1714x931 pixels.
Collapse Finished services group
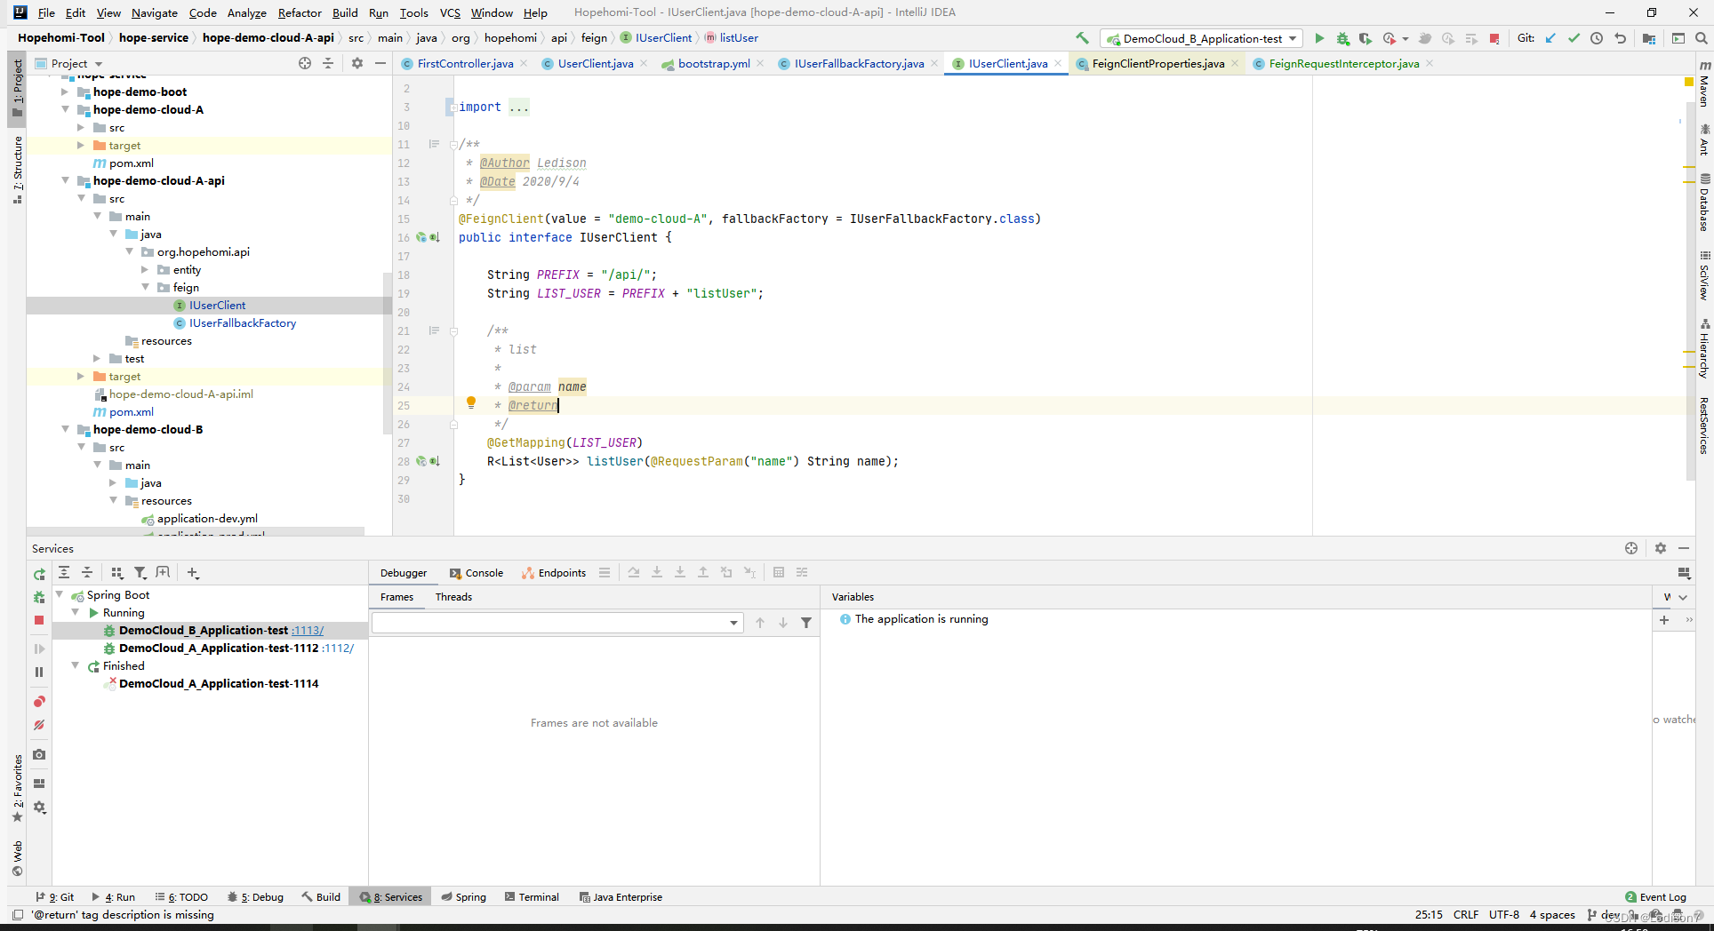[76, 665]
